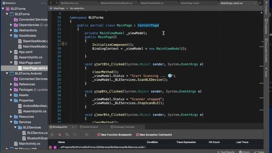The image size is (272, 153).
Task: Select the BaseViewModel file icon
Action: 20,41
